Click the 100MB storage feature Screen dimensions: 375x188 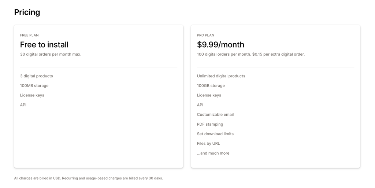(34, 86)
